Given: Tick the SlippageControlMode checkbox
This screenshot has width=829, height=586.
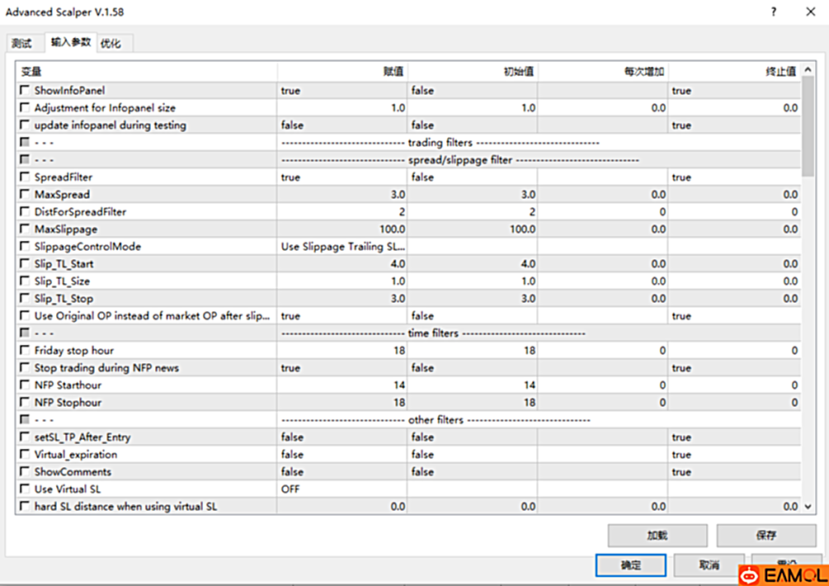Looking at the screenshot, I should pyautogui.click(x=25, y=247).
